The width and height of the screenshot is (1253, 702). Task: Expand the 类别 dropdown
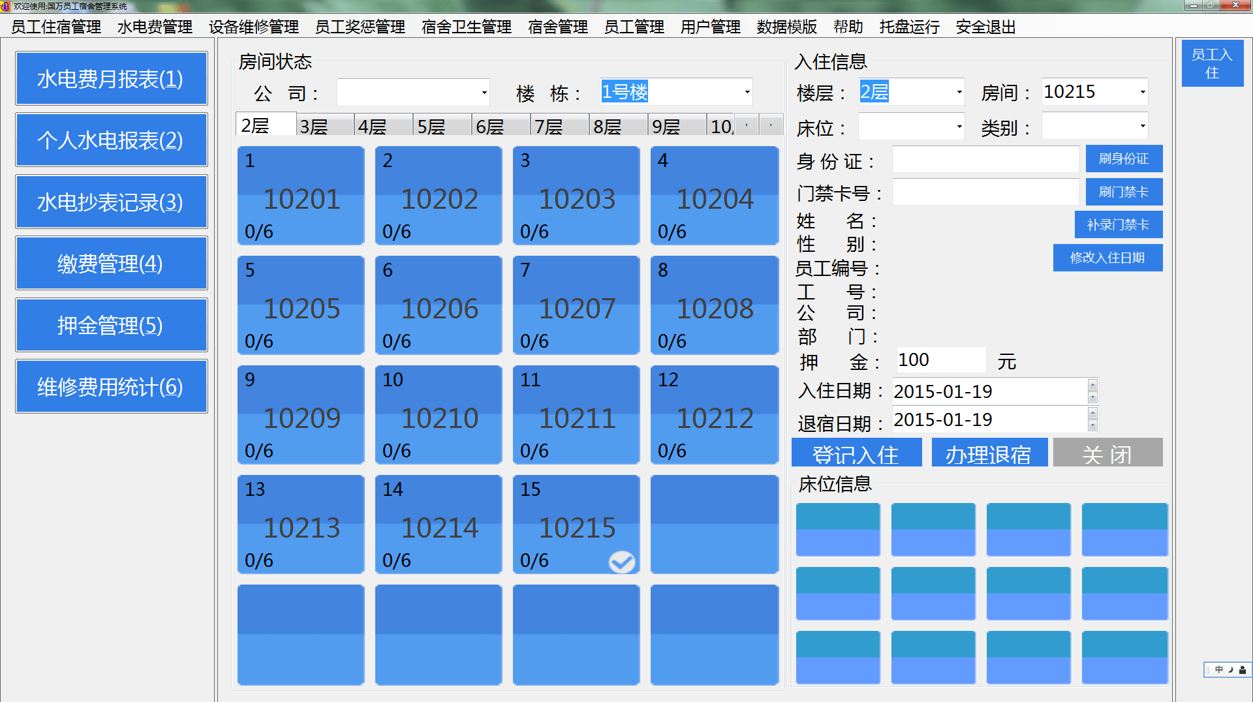[x=1141, y=126]
